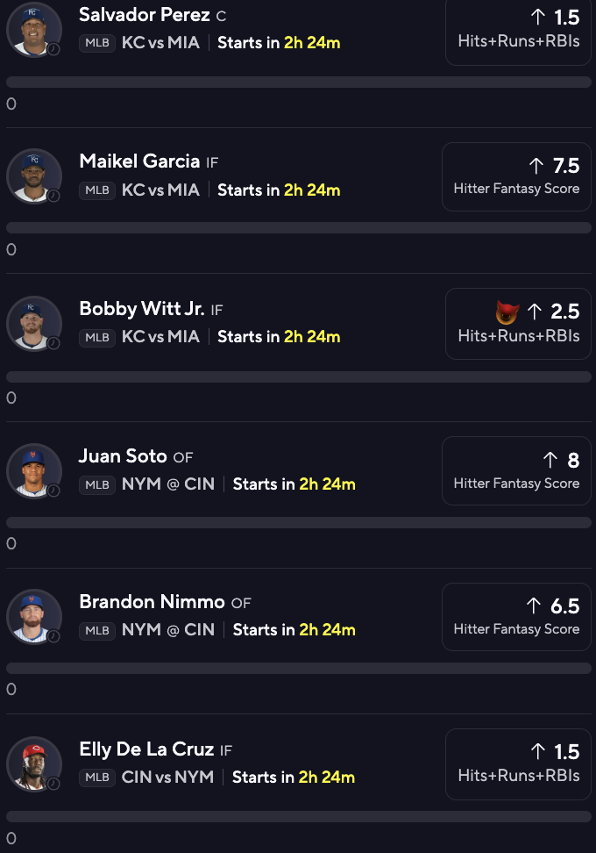The width and height of the screenshot is (596, 853).
Task: Click the clock badge on Elly De La Cruz's avatar
Action: [53, 784]
